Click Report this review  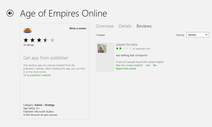(x=126, y=68)
